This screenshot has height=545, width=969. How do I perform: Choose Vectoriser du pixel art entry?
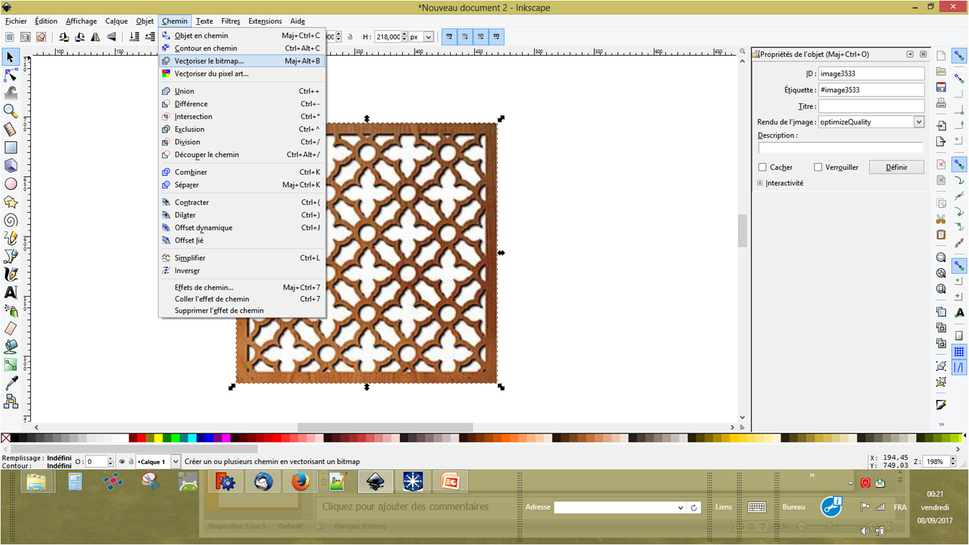point(241,74)
